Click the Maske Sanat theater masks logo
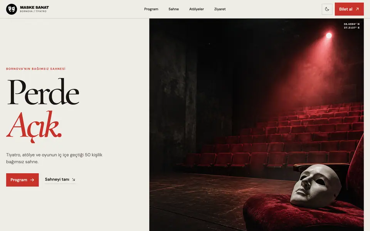370x231 pixels. (11, 9)
